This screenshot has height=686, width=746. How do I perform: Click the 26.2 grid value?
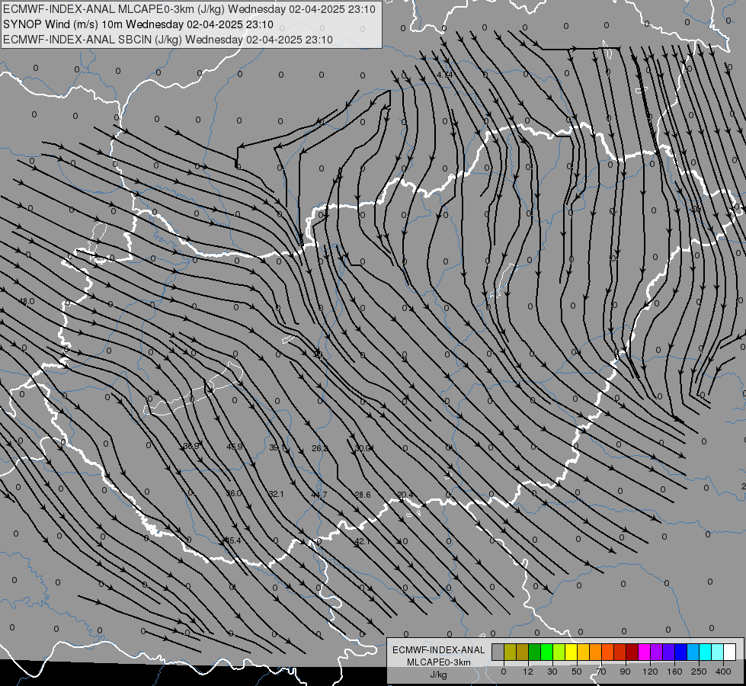(x=320, y=448)
